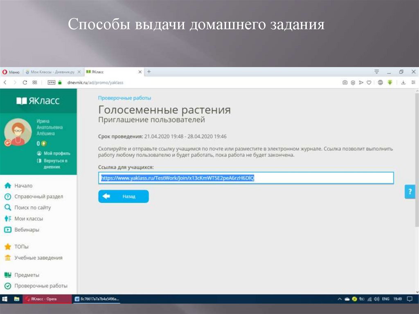Add page to bookmarks with heart icon
The image size is (419, 314).
pos(369,82)
